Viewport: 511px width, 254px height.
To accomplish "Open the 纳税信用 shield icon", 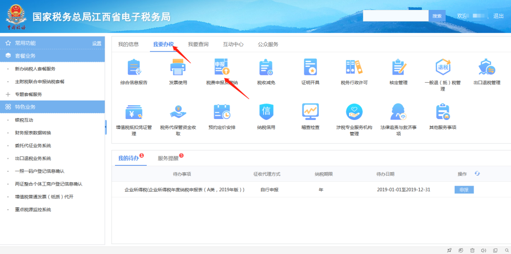I will pos(266,112).
